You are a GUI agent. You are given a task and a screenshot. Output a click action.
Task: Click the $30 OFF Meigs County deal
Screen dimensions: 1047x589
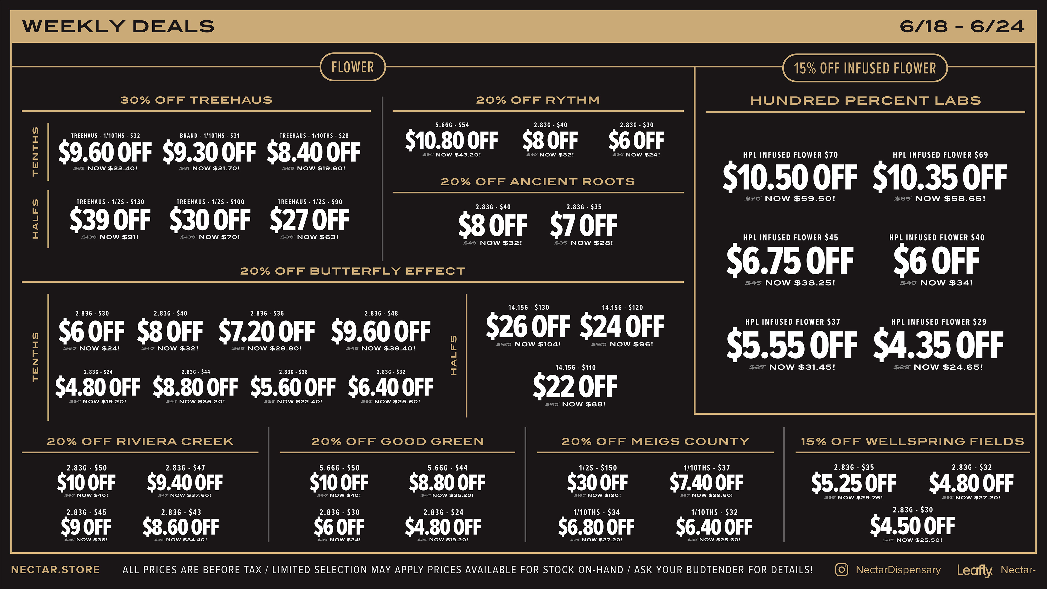[598, 482]
